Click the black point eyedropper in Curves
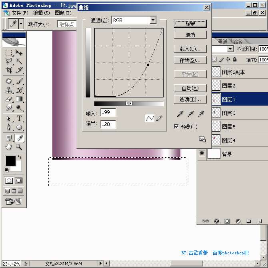Image resolution: width=268 pixels, height=268 pixels. point(181,114)
